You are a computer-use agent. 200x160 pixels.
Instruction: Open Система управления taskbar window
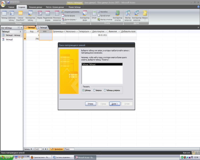coord(63,158)
